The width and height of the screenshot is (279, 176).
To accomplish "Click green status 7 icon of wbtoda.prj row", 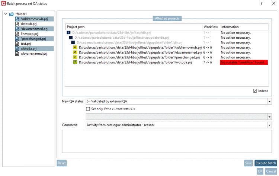I will click(75, 62).
